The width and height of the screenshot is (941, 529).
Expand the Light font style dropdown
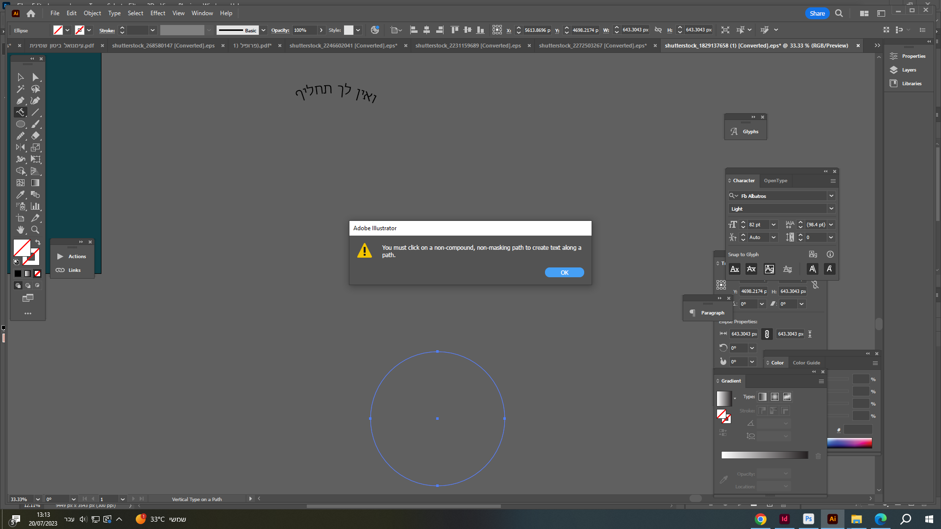tap(831, 209)
